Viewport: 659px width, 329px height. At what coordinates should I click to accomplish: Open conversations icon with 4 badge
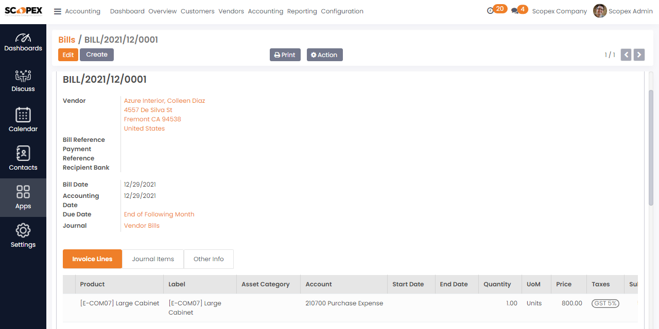[x=519, y=10]
